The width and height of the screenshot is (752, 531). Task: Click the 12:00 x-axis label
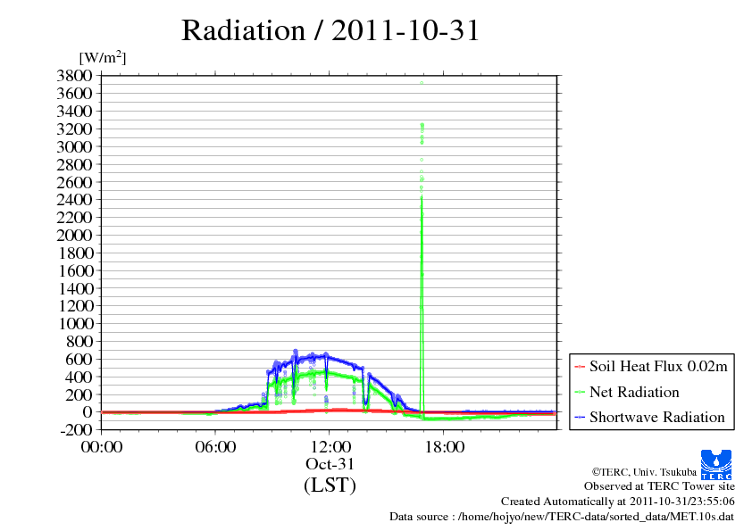330,447
